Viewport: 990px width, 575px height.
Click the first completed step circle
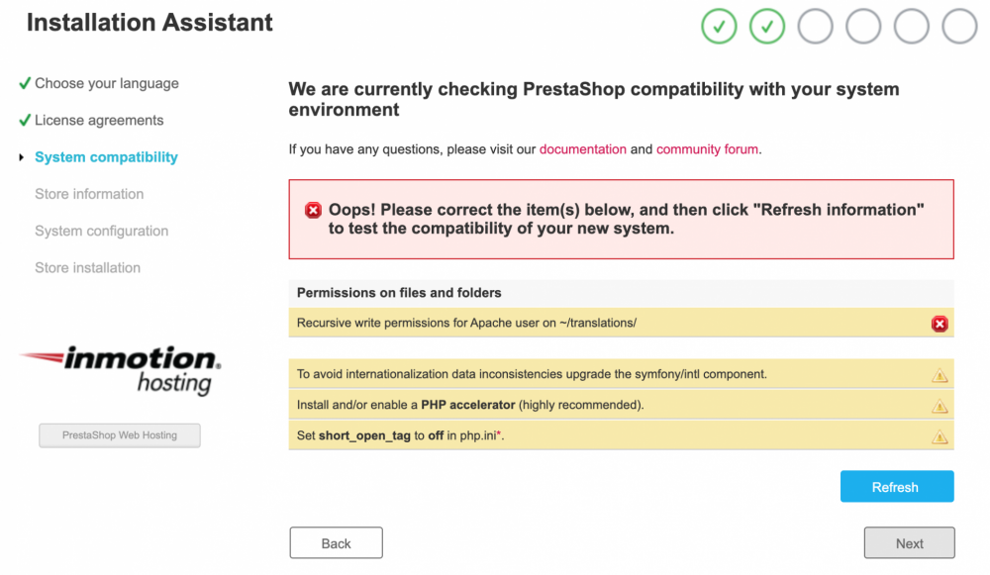click(719, 27)
